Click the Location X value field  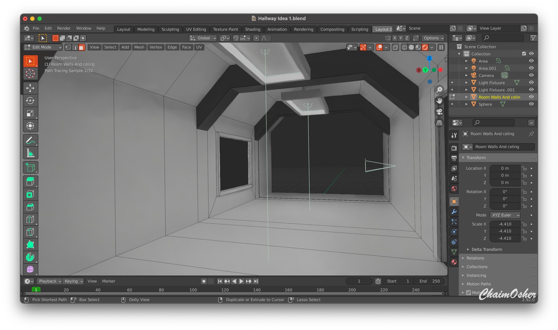[x=505, y=168]
